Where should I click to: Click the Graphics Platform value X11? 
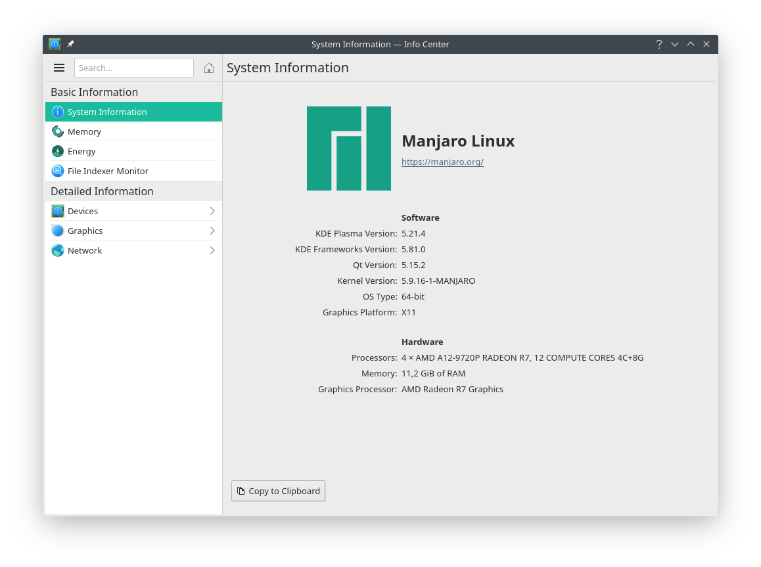pyautogui.click(x=409, y=312)
